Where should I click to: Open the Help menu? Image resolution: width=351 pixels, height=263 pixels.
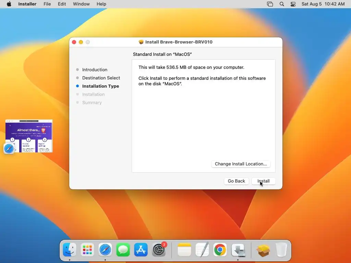(x=101, y=4)
